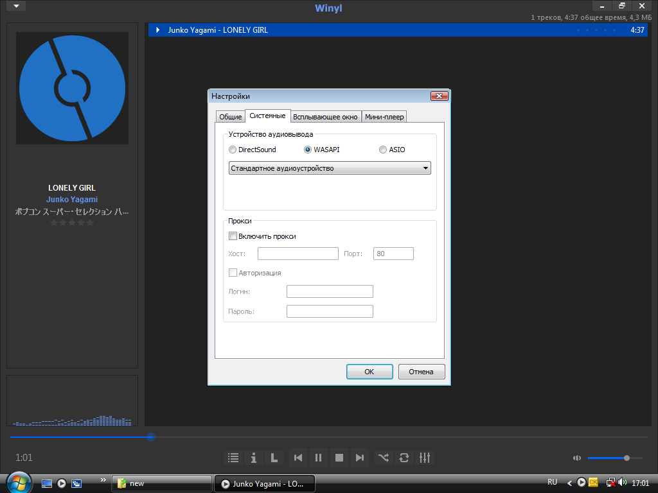Switch to the Всплывающее окно tab
This screenshot has width=658, height=493.
tap(325, 117)
